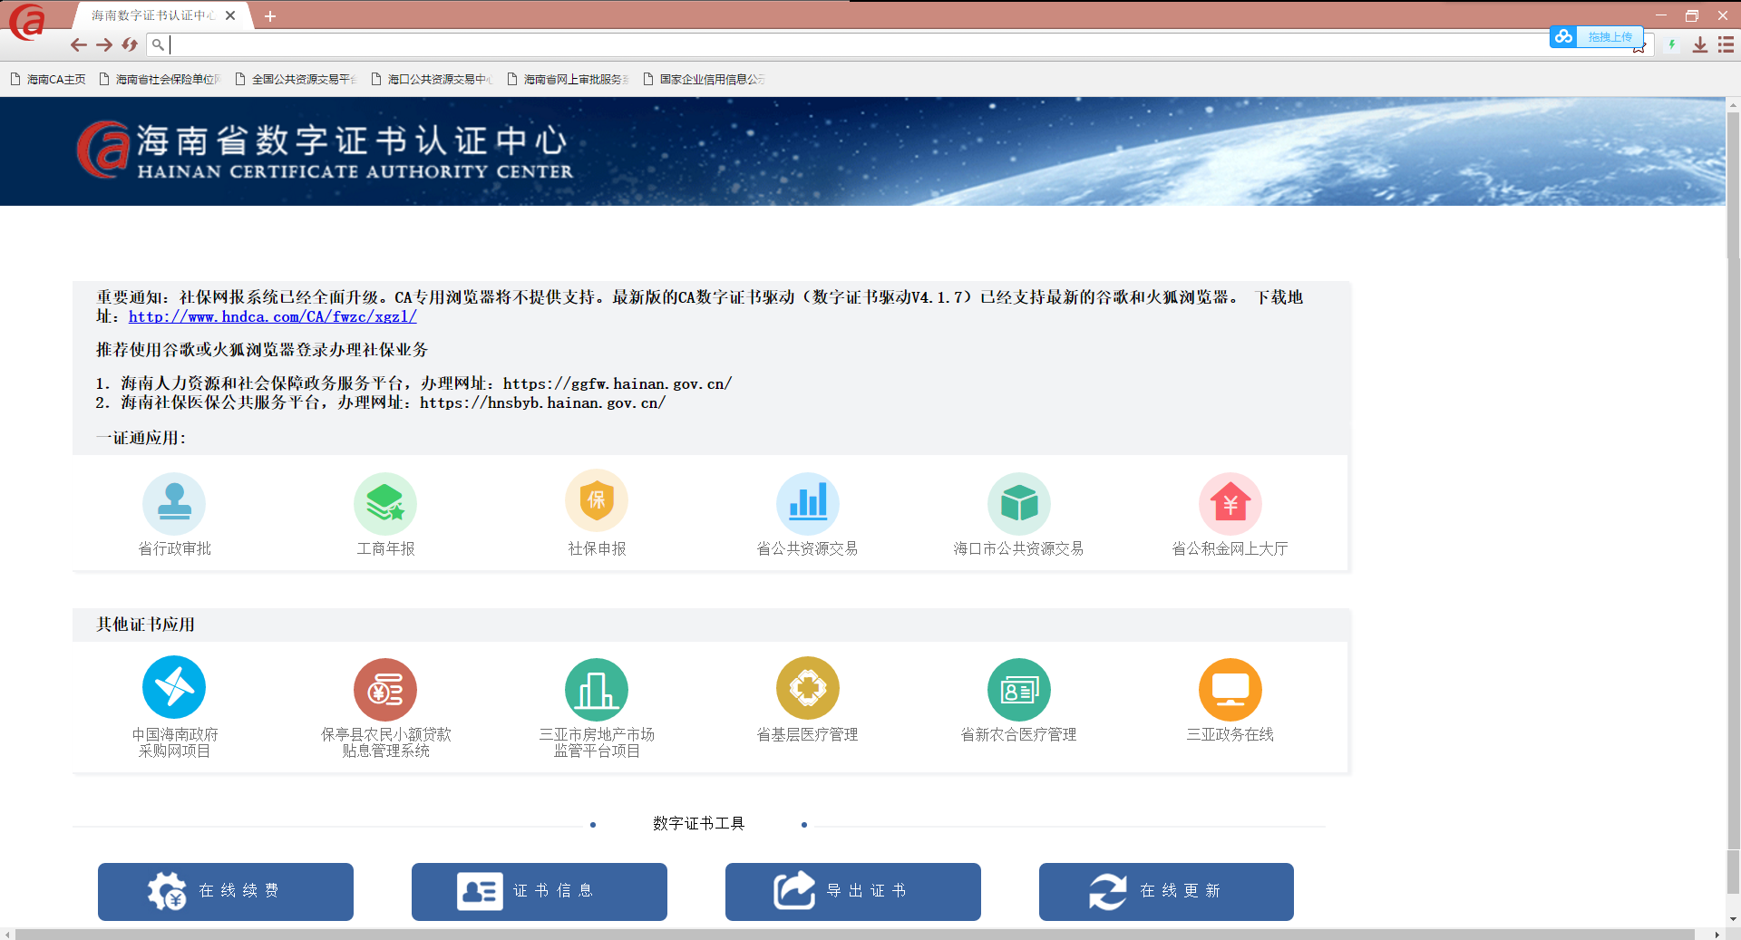Screen dimensions: 1741x940
Task: Open 省新农合医疗管理 icon
Action: pos(1018,689)
